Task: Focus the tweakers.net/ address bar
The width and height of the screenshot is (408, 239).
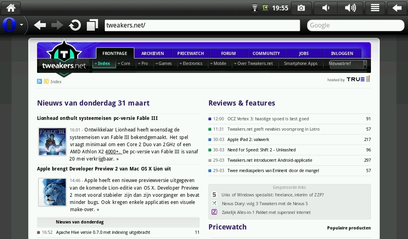Action: [x=202, y=25]
